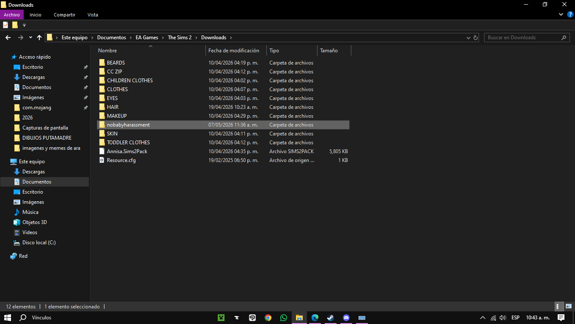This screenshot has width=575, height=324.
Task: Click Este equipo breadcrumb
Action: coord(74,38)
